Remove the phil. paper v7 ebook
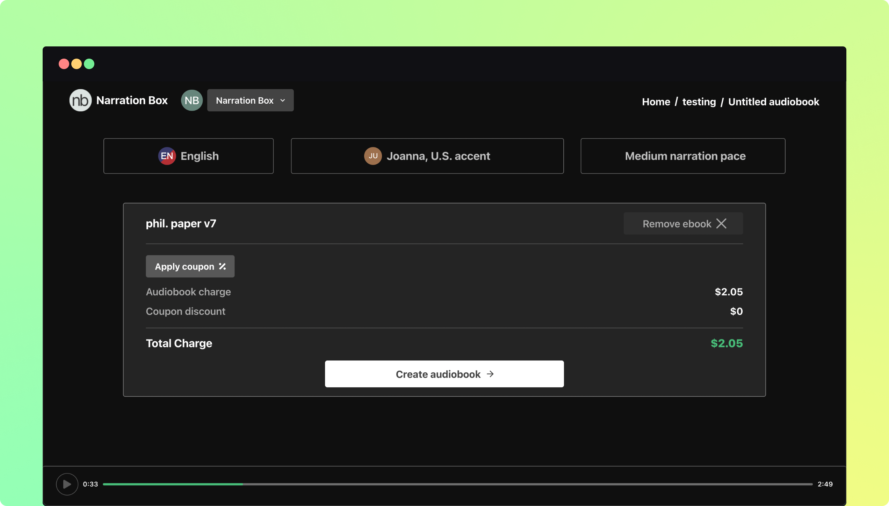This screenshot has width=889, height=506. pos(683,223)
